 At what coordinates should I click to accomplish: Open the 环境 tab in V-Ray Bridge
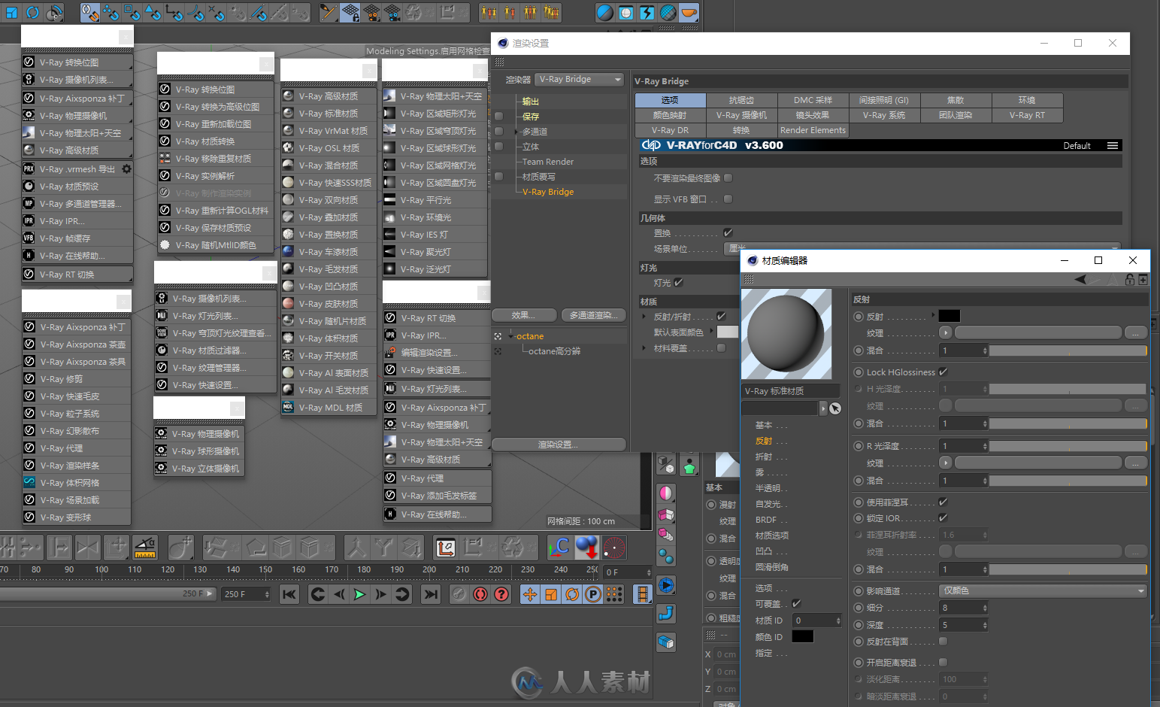pyautogui.click(x=1027, y=100)
